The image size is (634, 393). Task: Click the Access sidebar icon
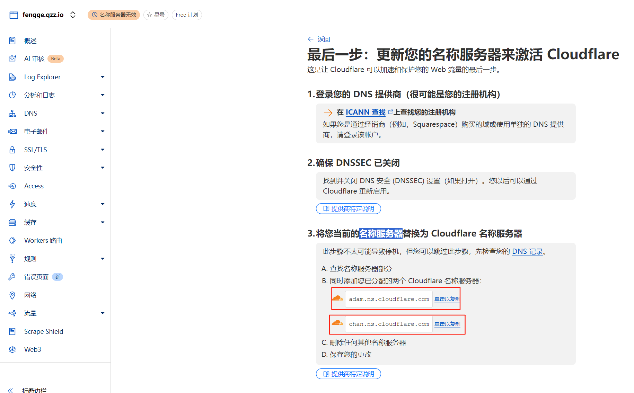click(x=12, y=186)
